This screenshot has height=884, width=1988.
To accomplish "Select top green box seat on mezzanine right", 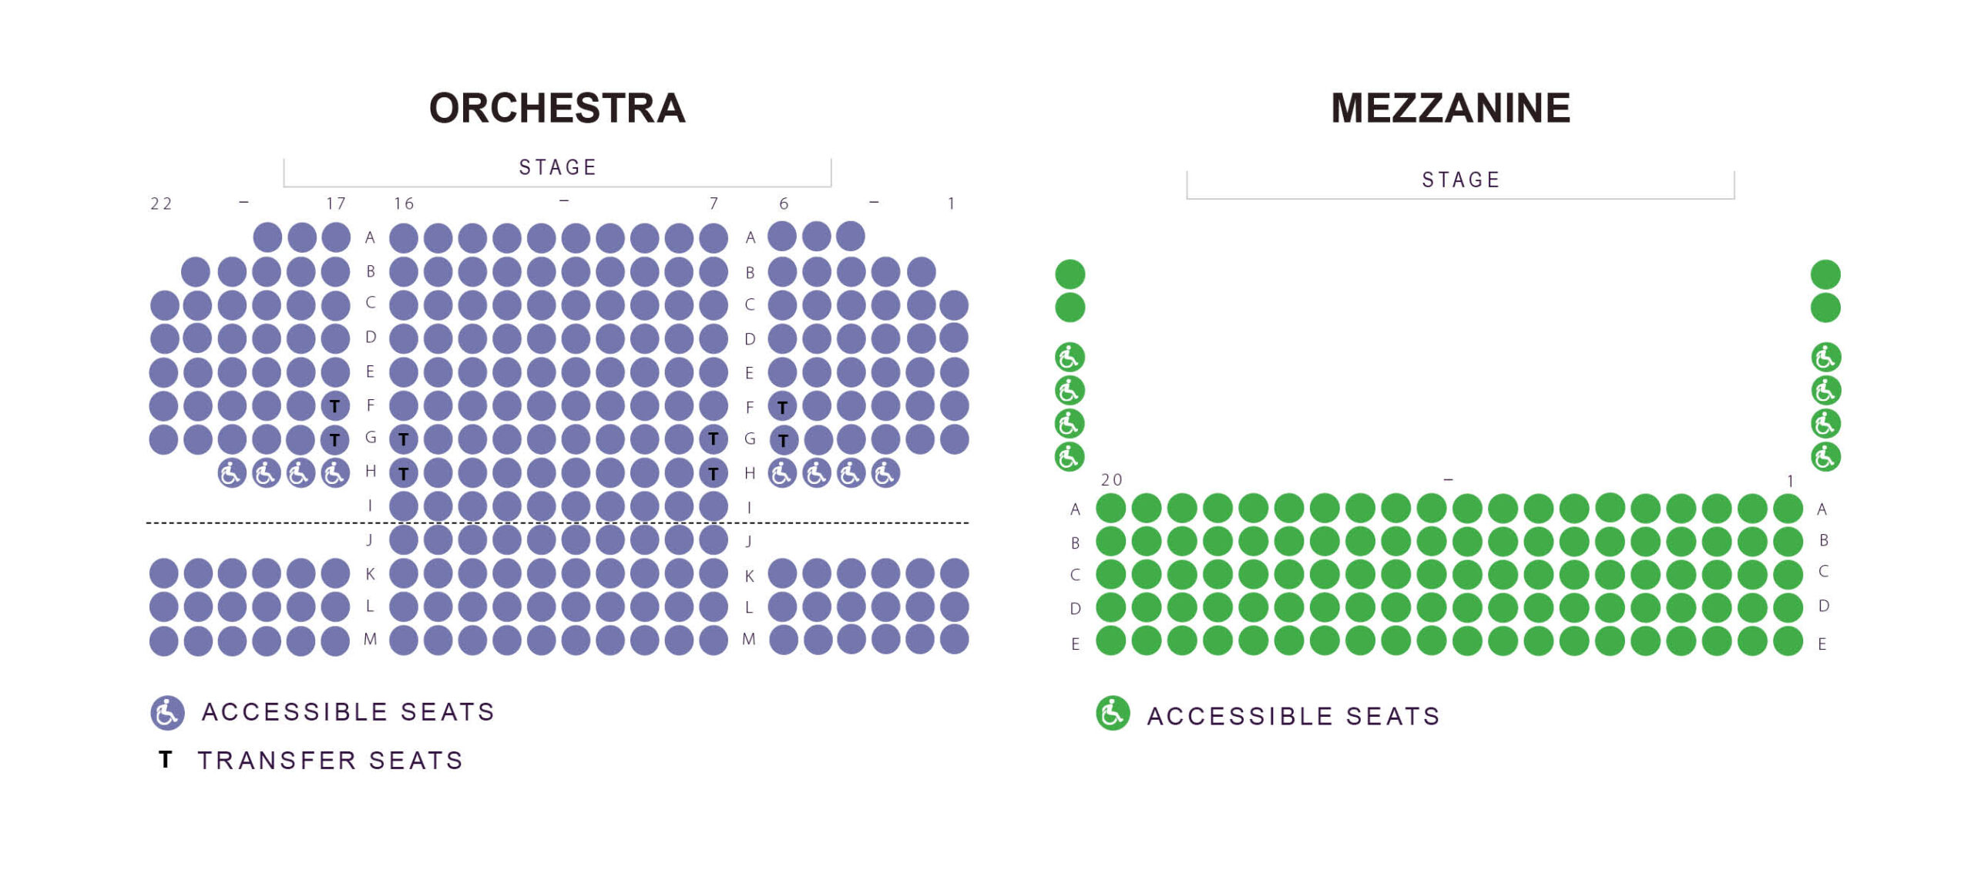I will (1825, 274).
